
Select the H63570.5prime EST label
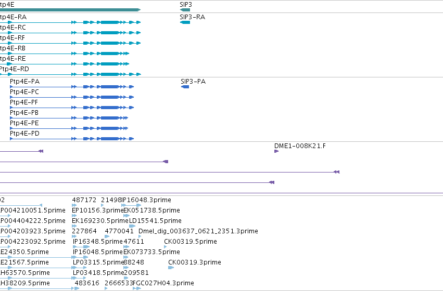click(25, 273)
